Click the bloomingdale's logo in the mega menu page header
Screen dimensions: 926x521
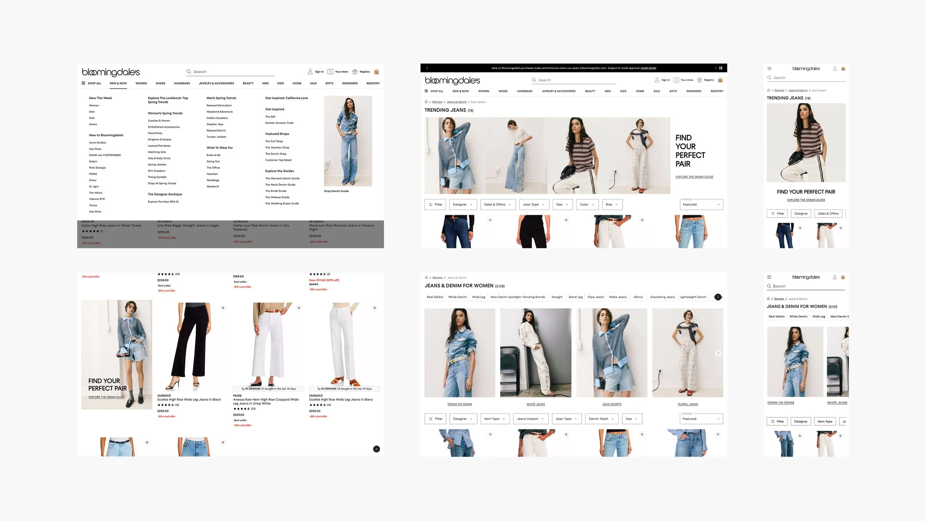click(x=111, y=72)
